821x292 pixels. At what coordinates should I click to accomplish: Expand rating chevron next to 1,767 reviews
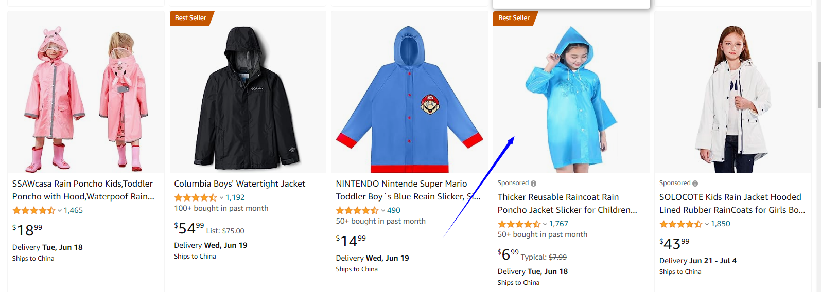[x=545, y=224]
